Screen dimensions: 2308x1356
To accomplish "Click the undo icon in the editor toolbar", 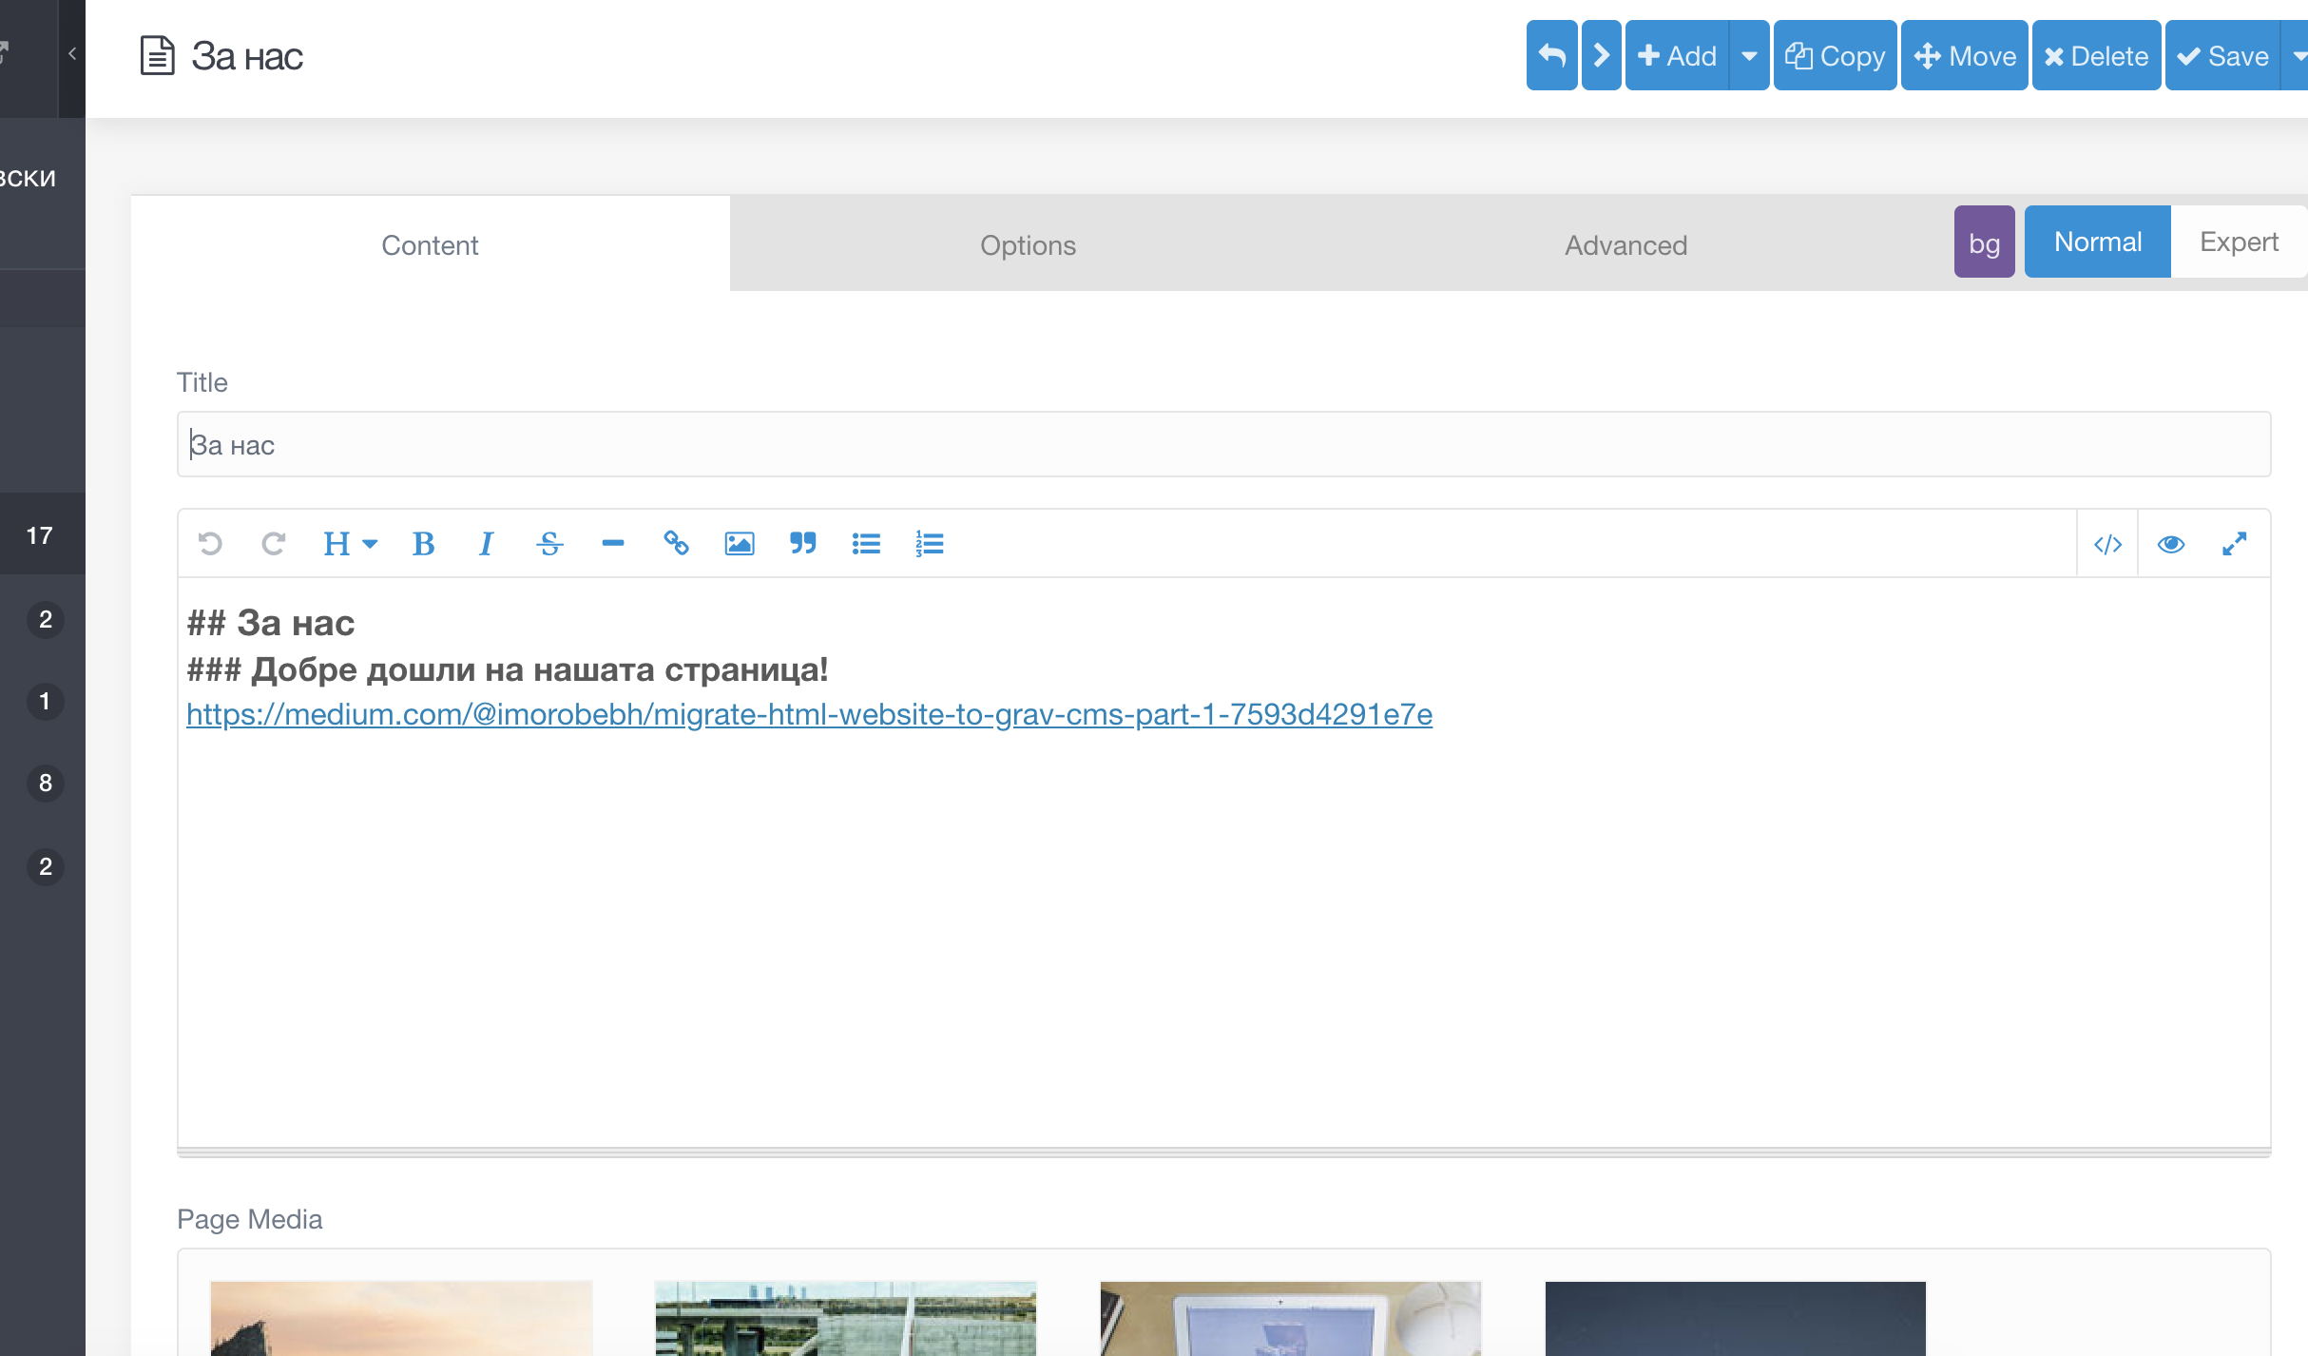I will pos(210,543).
